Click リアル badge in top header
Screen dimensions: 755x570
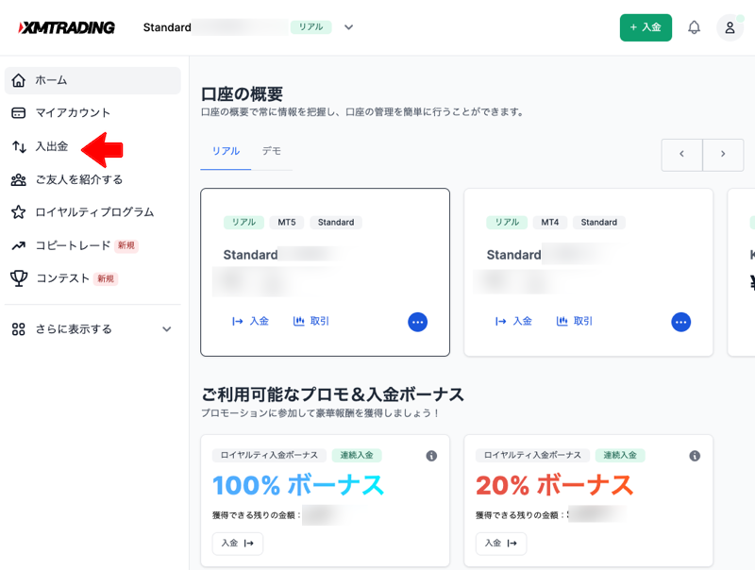pos(311,27)
